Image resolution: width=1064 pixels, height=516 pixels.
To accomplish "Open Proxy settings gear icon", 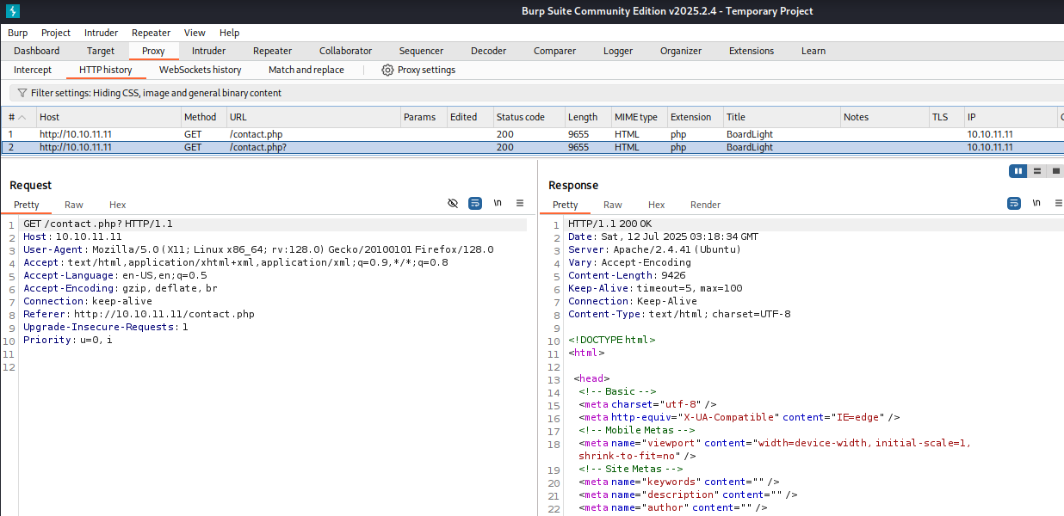I will point(387,70).
